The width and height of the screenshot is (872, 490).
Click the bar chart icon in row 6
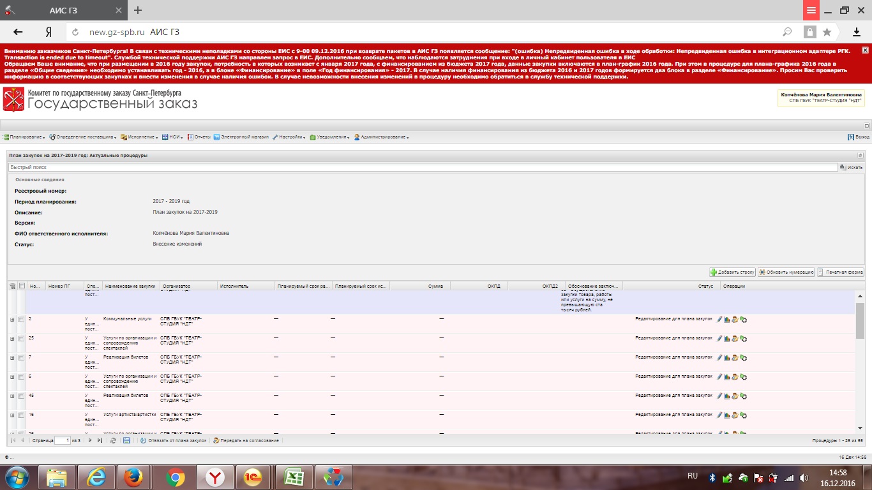coord(727,377)
